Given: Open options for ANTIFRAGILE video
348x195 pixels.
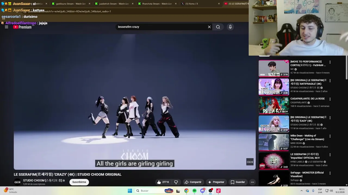Looking at the screenshot, I should (x=330, y=81).
